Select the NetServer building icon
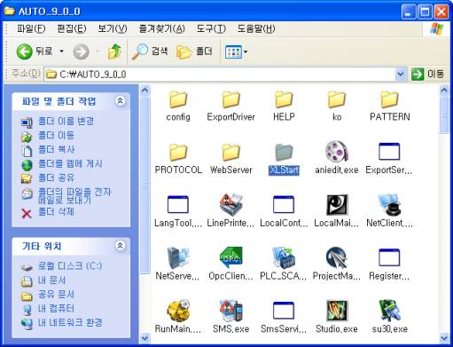 coord(178,257)
